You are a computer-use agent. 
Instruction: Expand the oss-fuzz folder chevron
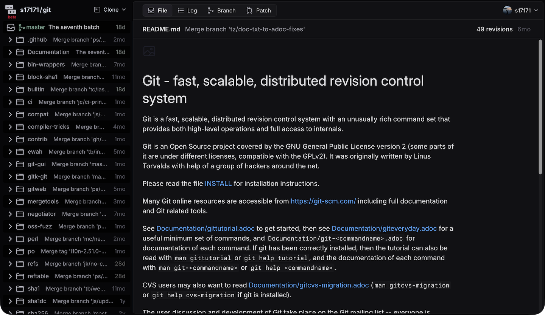click(10, 227)
